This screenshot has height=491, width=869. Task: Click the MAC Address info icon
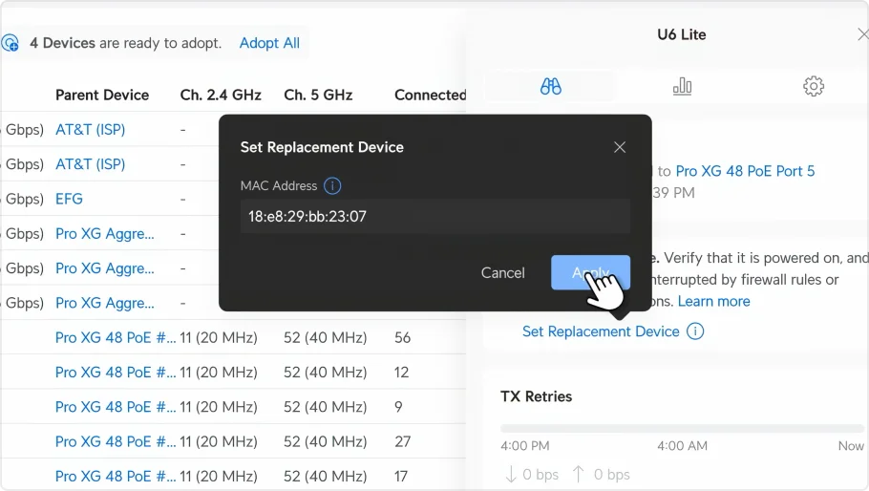(332, 185)
